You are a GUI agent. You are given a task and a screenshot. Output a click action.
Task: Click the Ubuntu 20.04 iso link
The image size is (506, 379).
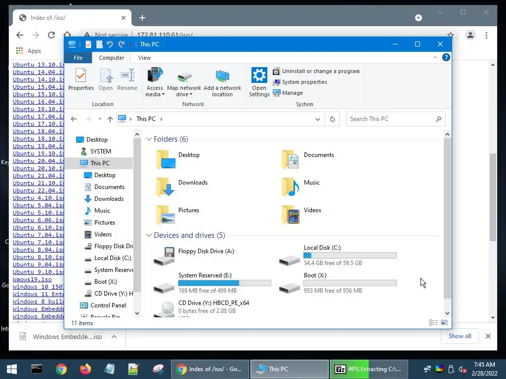click(38, 161)
